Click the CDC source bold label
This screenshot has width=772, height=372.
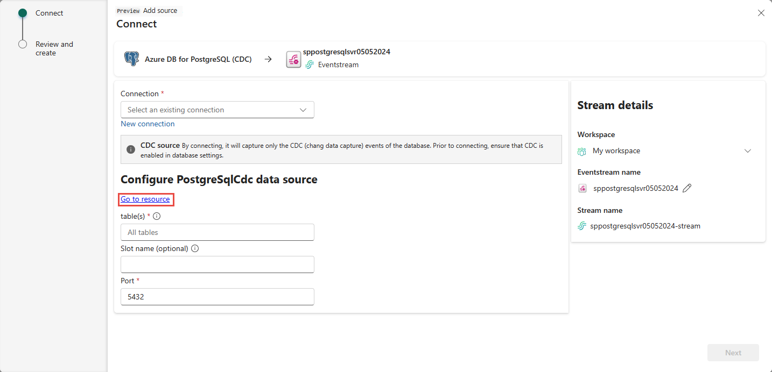coord(160,145)
